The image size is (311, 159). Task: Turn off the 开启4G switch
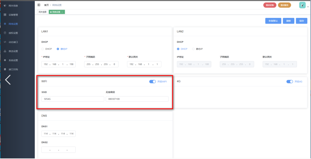(x=289, y=81)
